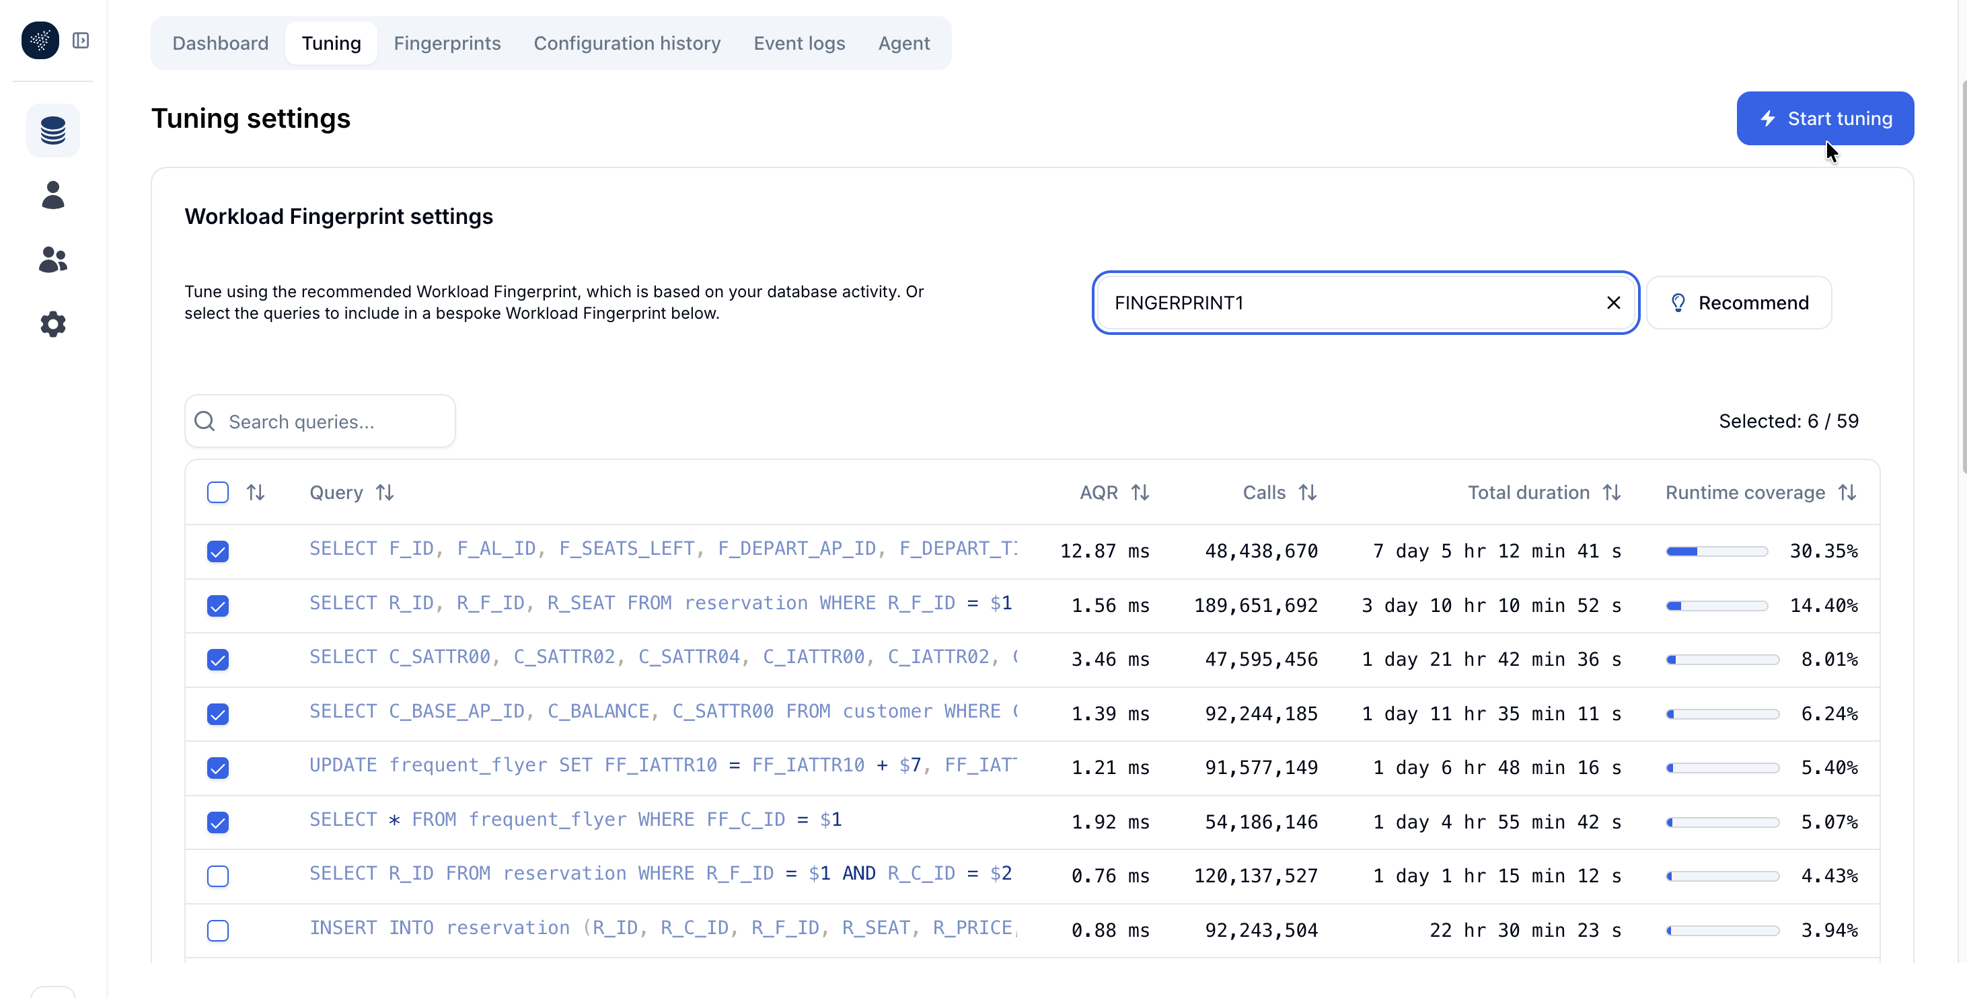Check the INSERT INTO reservation query row
Screen dimensions: 1967x998
tap(218, 931)
